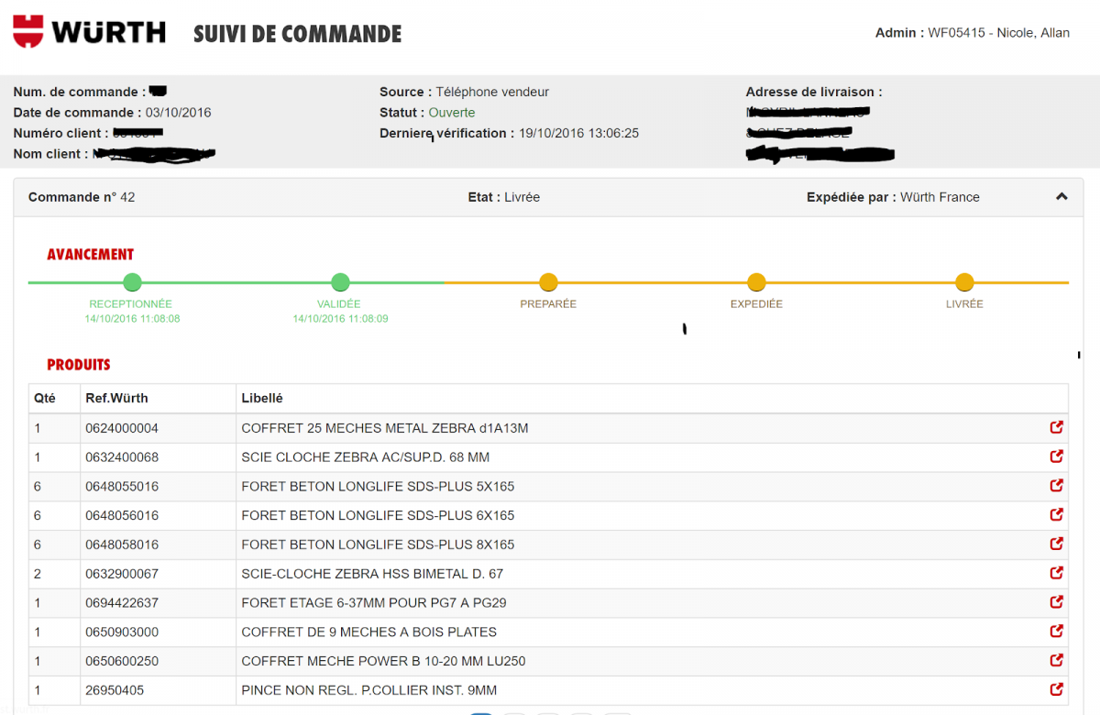The width and height of the screenshot is (1100, 715).
Task: Click the Etat : Livrée text
Action: tap(503, 197)
